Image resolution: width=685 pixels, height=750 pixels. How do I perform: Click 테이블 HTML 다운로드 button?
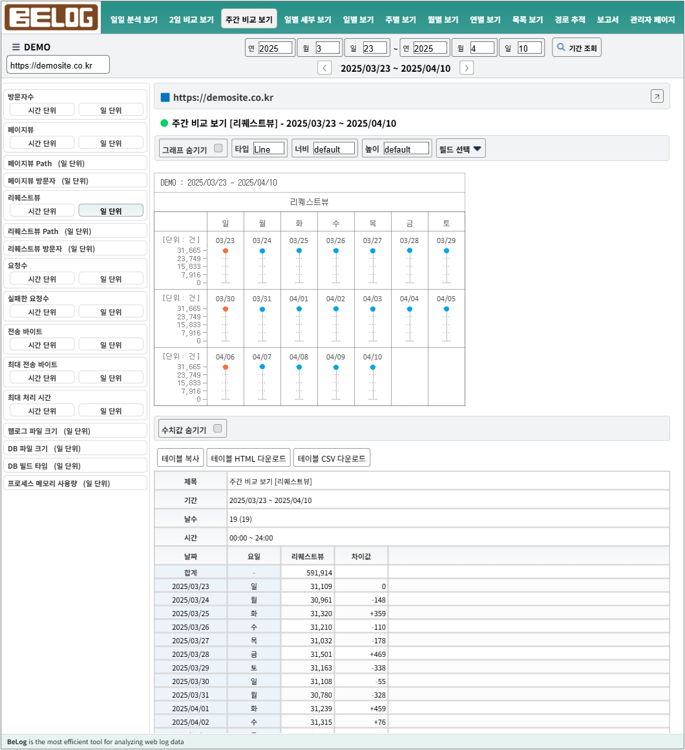pyautogui.click(x=249, y=458)
